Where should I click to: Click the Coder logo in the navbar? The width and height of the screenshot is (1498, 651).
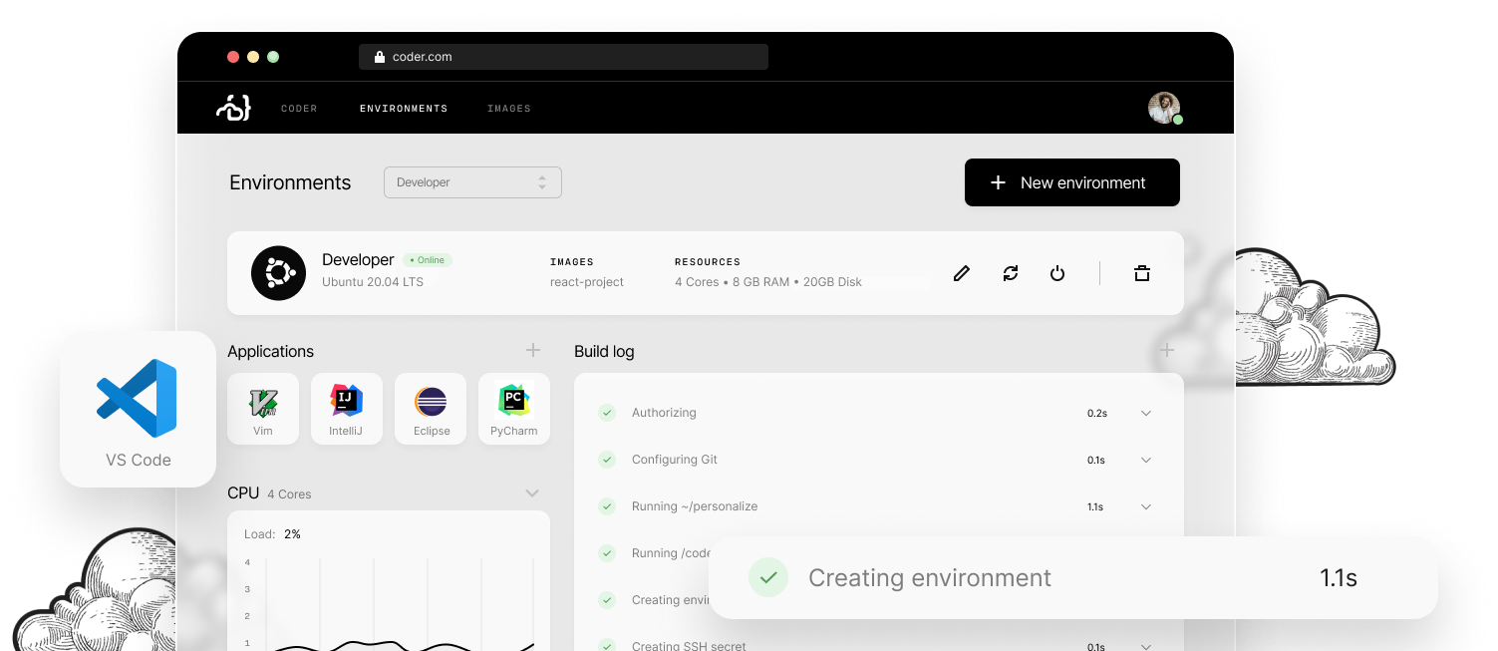click(233, 108)
